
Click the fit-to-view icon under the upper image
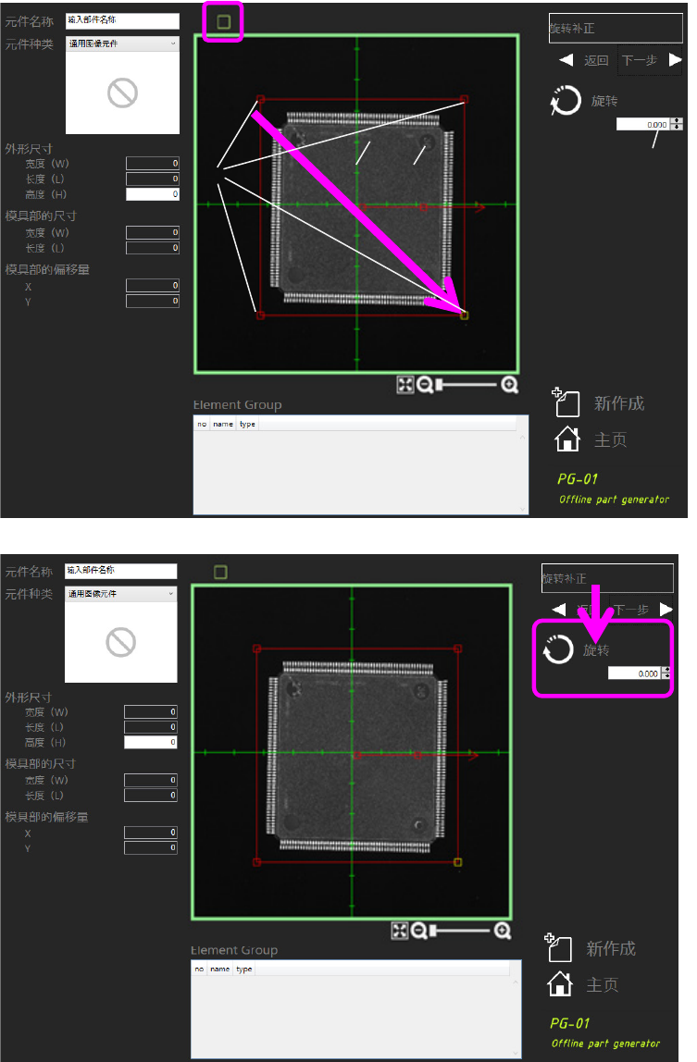(405, 385)
